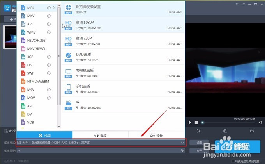Choose the HEVC/H.265 format
This screenshot has width=265, height=164.
tap(37, 41)
